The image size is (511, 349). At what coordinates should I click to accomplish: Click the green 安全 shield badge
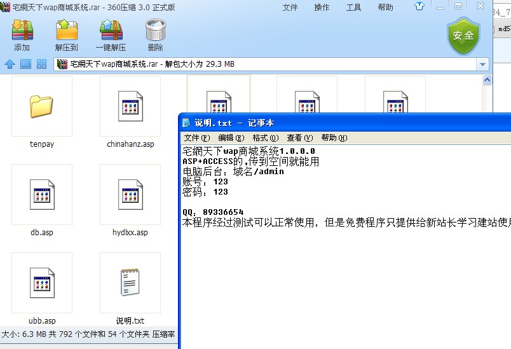pos(463,36)
